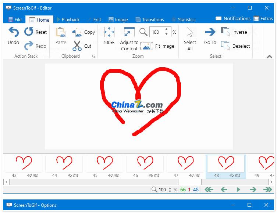The height and width of the screenshot is (213, 277).
Task: Set zoom to 100% using arrows icon
Action: tap(109, 32)
